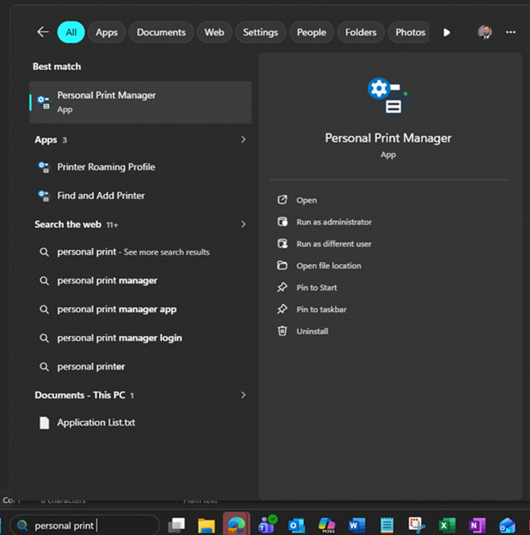
Task: Open Microsoft Teams from the taskbar
Action: pos(267,525)
